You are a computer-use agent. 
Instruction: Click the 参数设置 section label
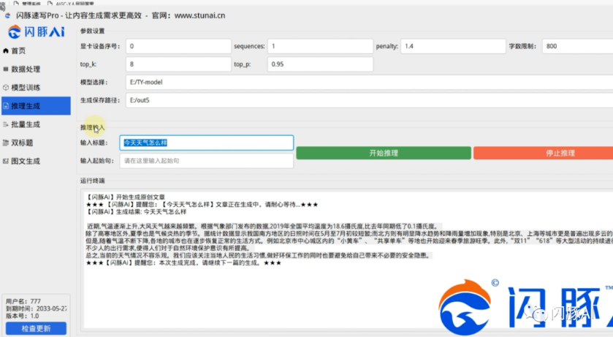pos(92,31)
